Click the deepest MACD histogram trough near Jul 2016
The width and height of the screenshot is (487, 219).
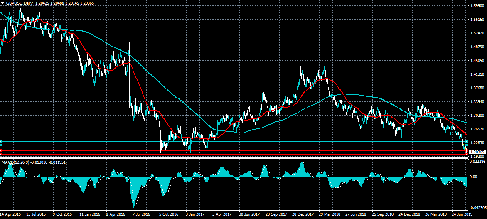(x=134, y=207)
